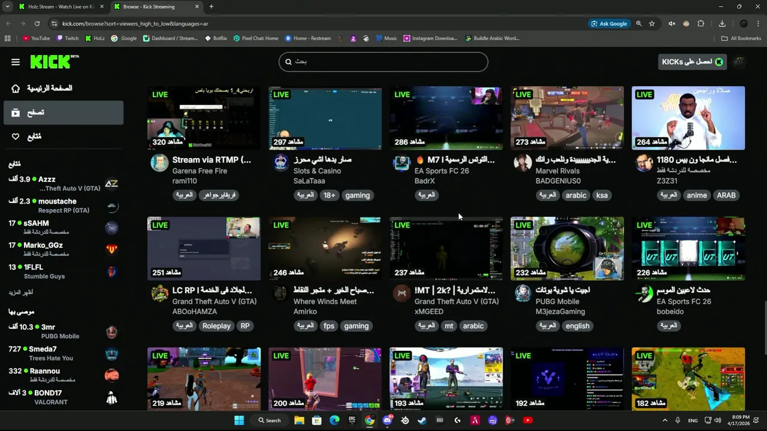Click ABOoHAMZA channel avatar

pos(159,293)
